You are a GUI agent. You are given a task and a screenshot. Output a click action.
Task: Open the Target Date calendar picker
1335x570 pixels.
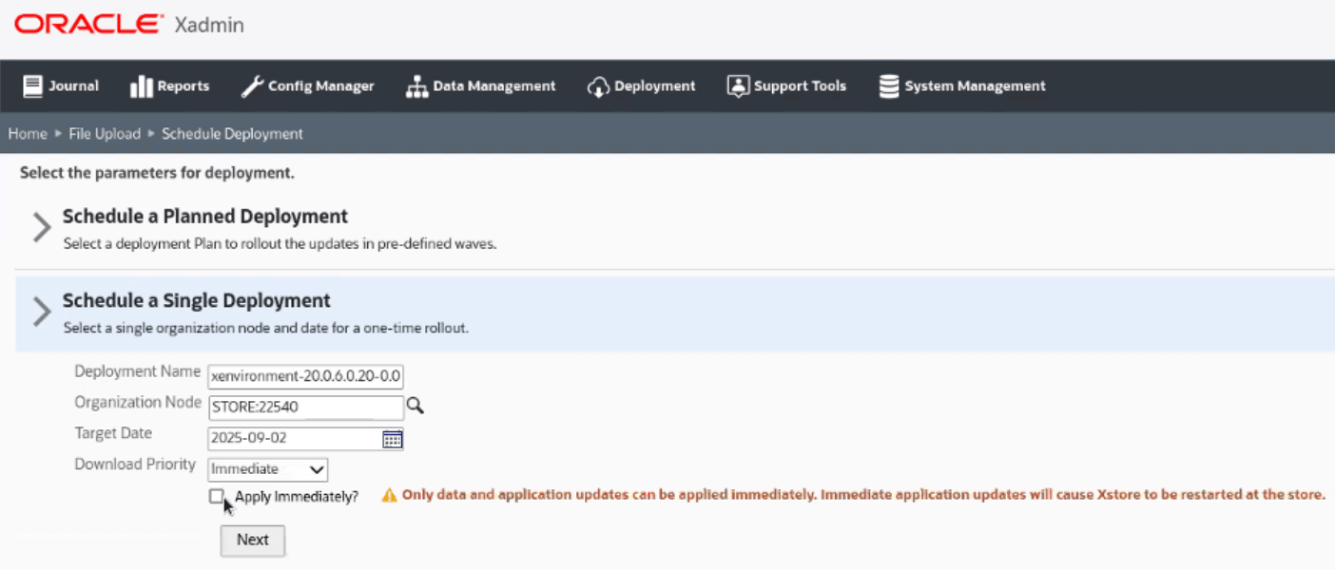tap(392, 439)
